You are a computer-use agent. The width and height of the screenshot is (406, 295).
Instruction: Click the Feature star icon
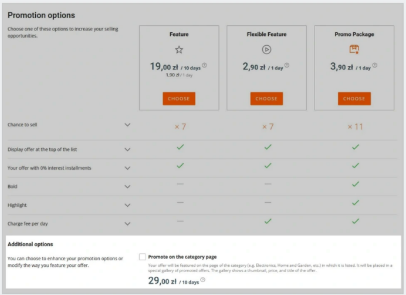[x=179, y=50]
